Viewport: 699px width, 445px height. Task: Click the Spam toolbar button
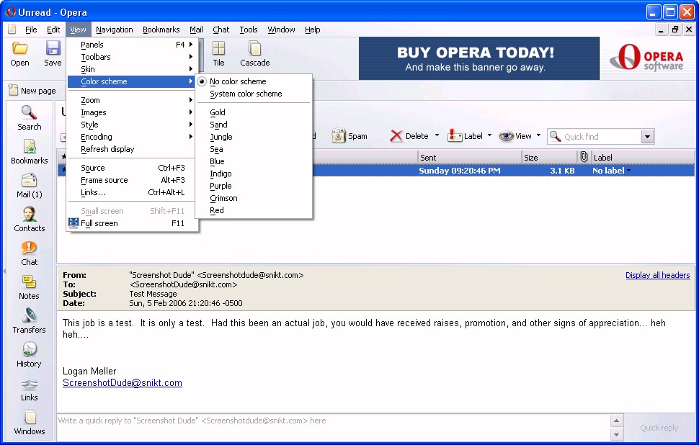point(349,136)
